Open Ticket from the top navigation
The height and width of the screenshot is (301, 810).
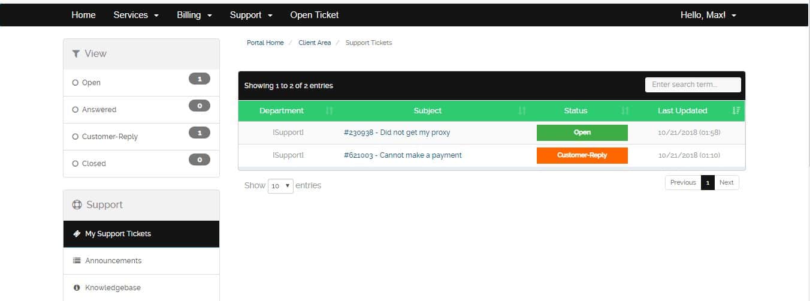coord(315,15)
